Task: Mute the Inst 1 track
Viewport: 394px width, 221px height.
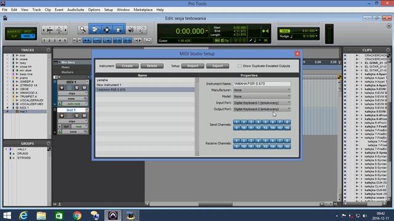Action: point(84,115)
